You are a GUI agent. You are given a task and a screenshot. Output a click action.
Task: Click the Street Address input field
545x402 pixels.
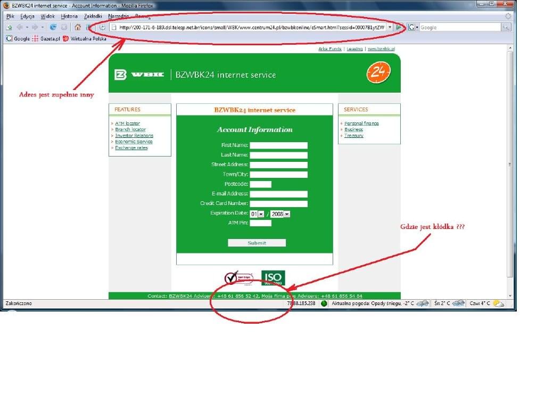[279, 165]
